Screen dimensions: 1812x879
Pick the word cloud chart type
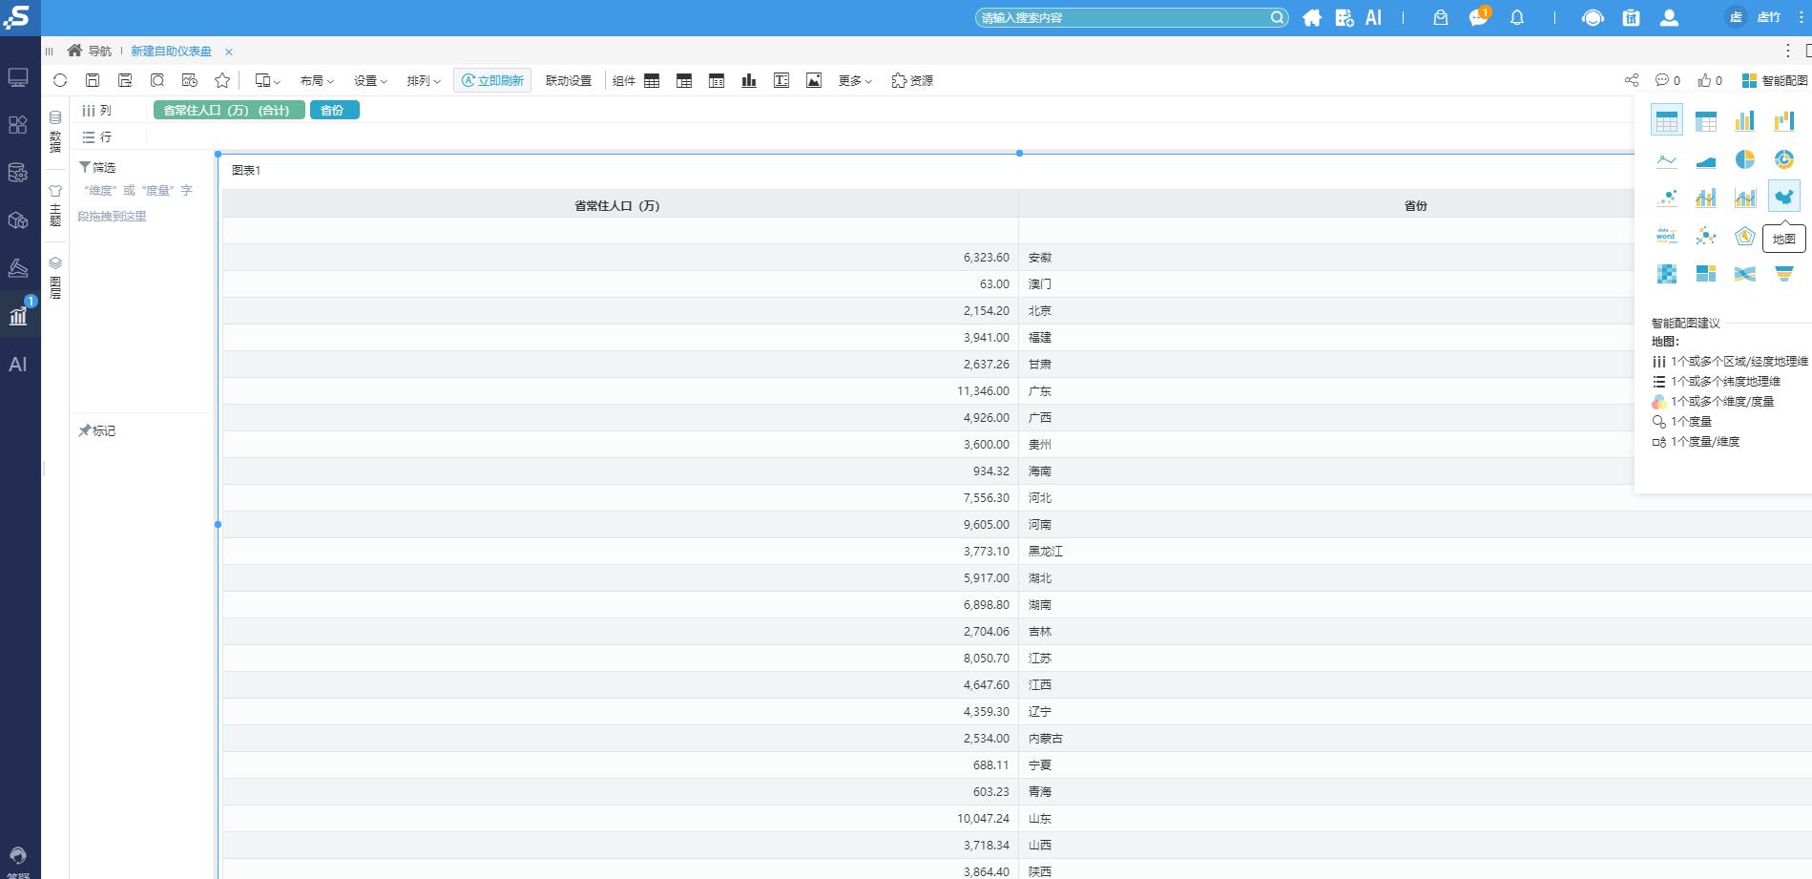click(x=1666, y=236)
